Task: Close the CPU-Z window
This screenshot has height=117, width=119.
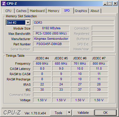Action: point(115,4)
